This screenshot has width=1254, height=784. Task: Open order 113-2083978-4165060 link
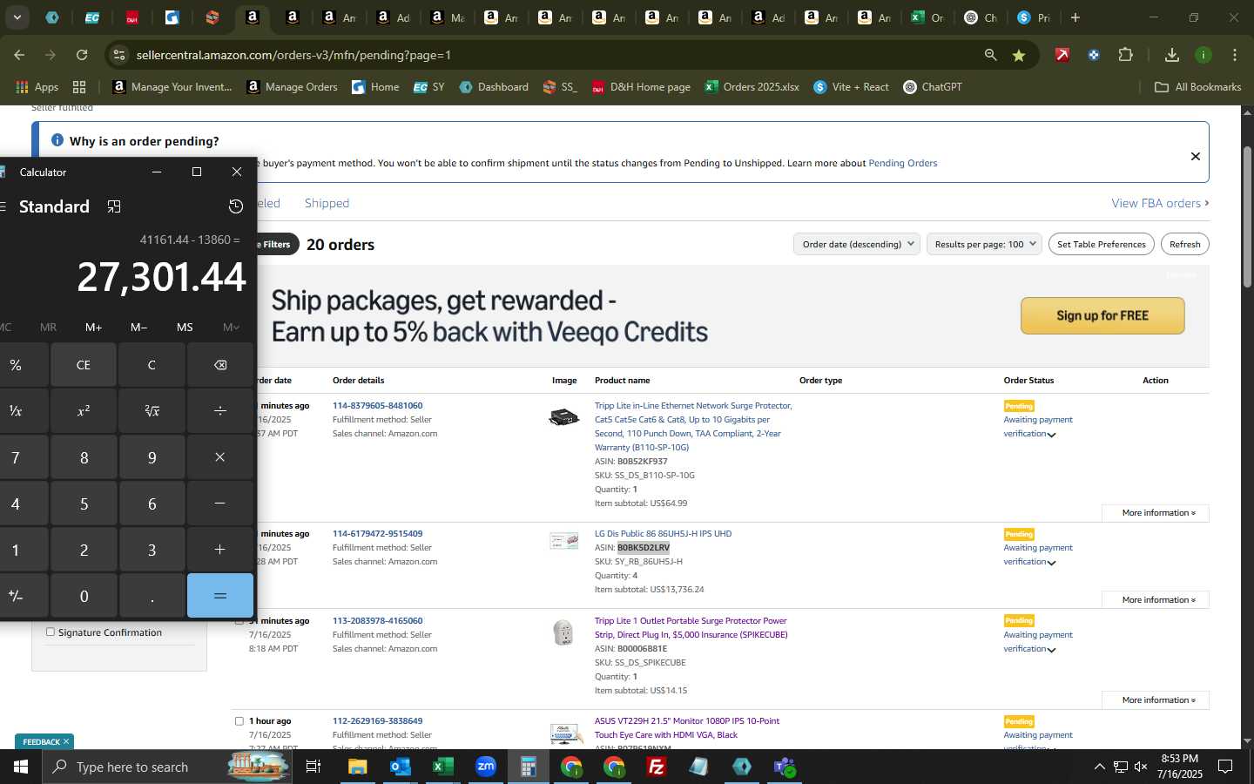(377, 621)
